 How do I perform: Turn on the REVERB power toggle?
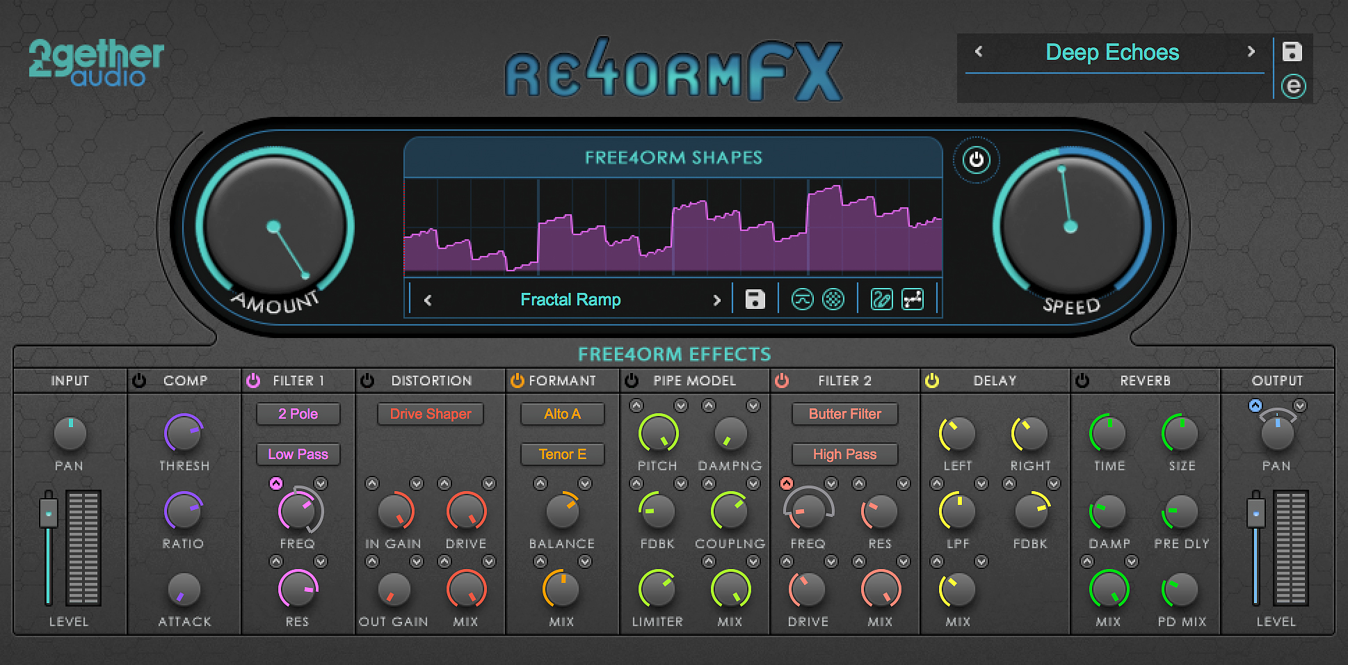[1082, 380]
